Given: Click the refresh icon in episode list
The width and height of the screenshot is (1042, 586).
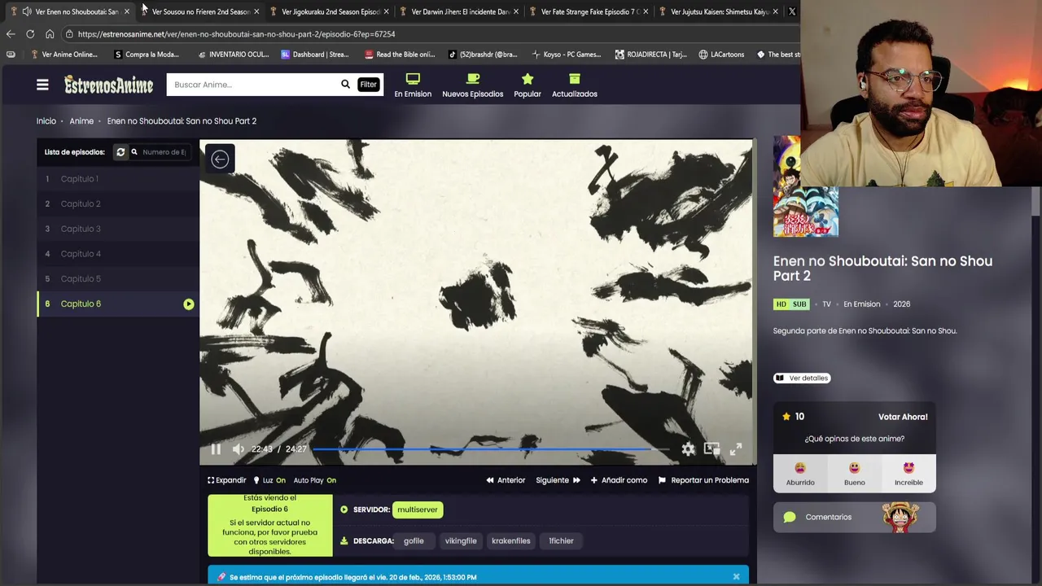Looking at the screenshot, I should [120, 152].
